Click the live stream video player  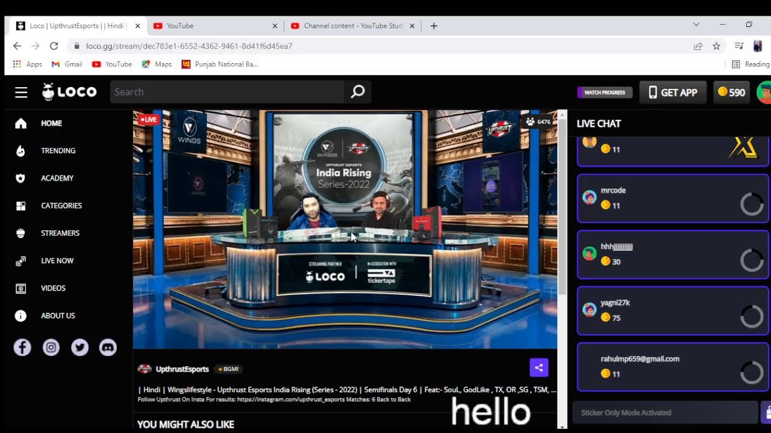click(345, 229)
